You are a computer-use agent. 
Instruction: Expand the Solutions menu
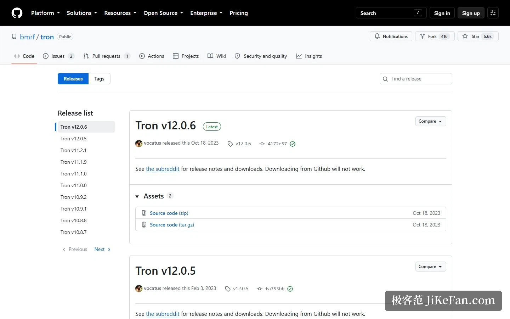[82, 13]
